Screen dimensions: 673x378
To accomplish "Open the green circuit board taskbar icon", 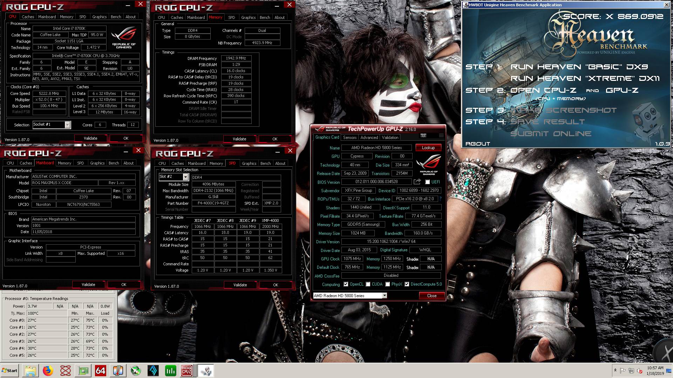I will click(83, 370).
